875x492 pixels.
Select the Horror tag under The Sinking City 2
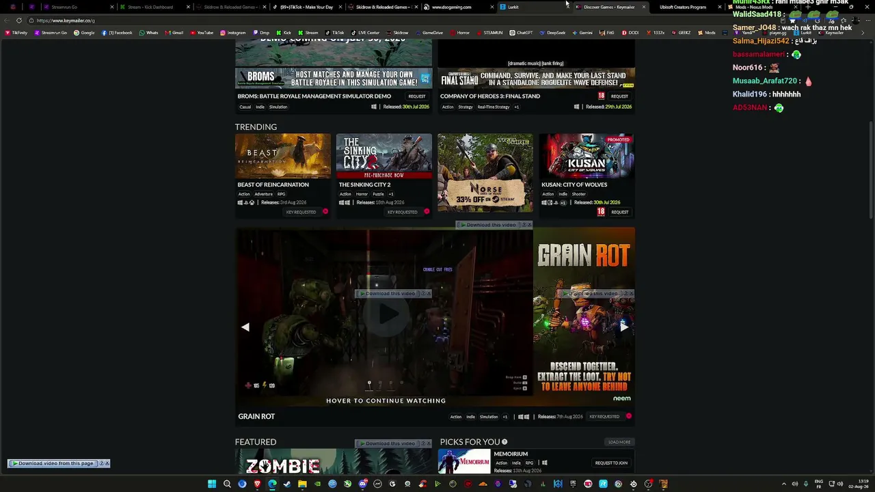point(362,194)
